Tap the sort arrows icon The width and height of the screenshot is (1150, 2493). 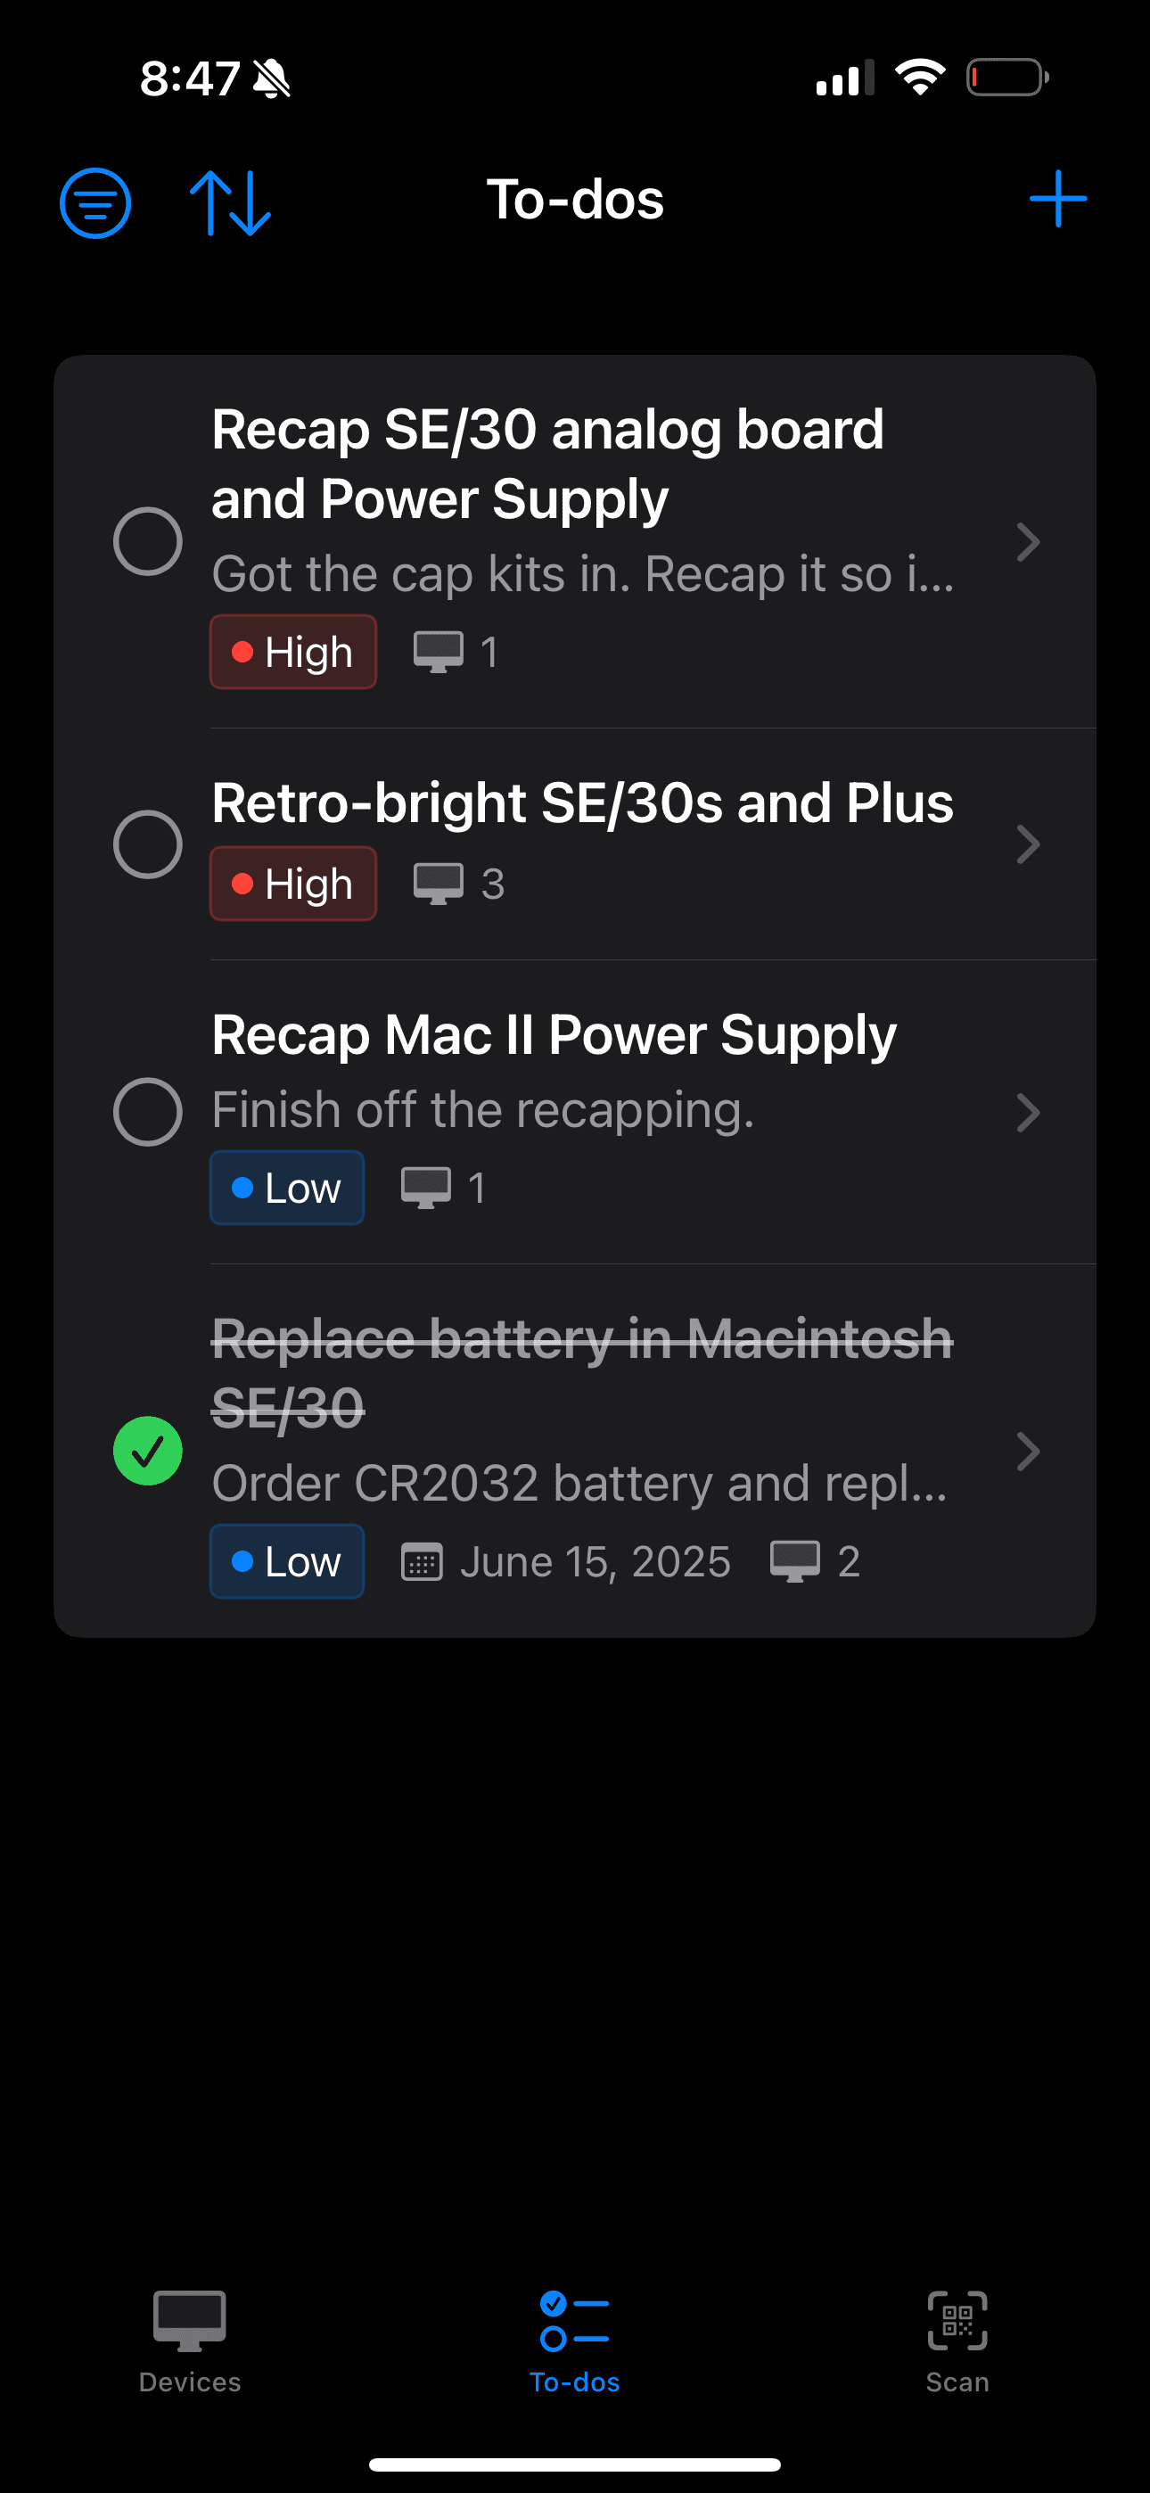(230, 202)
